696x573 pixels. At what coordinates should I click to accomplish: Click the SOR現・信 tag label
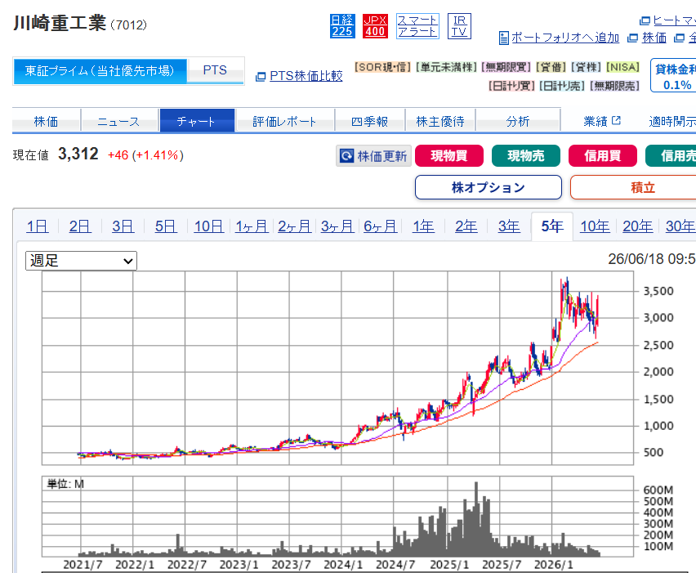click(383, 67)
